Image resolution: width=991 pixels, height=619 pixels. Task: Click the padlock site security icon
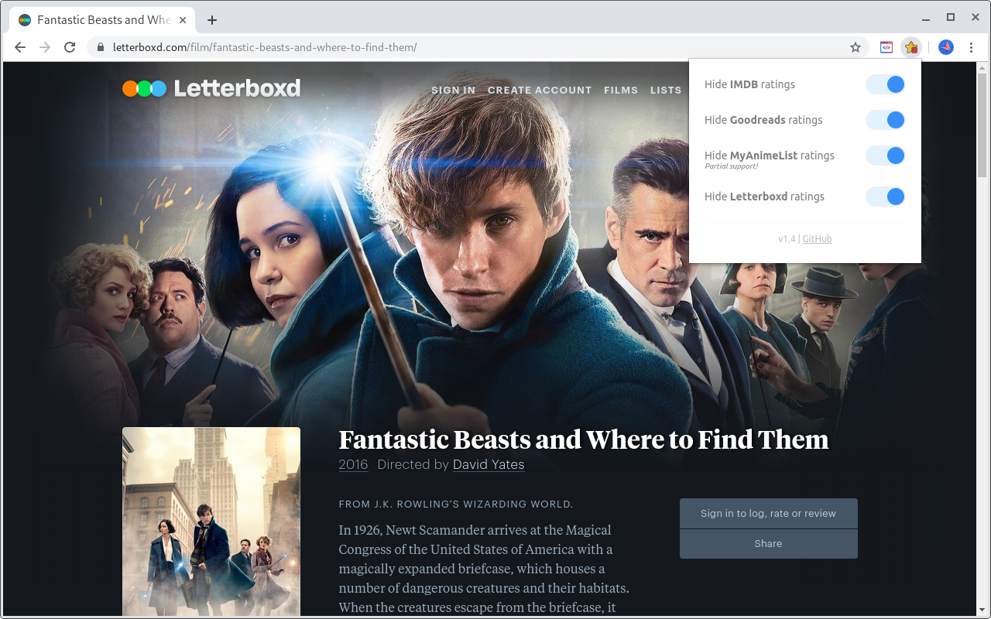[x=100, y=47]
